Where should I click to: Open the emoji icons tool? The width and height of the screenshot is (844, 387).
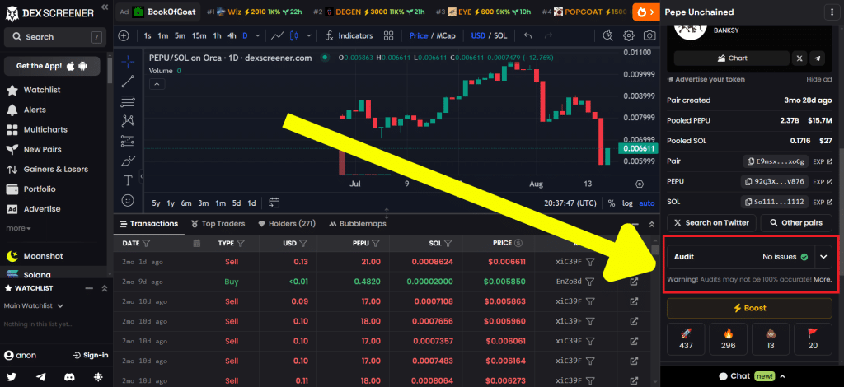pyautogui.click(x=128, y=200)
